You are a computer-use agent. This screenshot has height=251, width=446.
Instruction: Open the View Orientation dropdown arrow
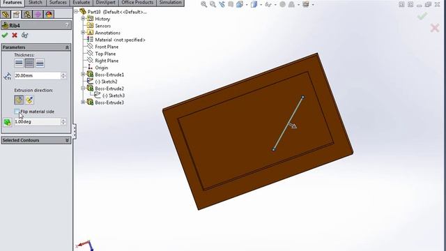247,5
